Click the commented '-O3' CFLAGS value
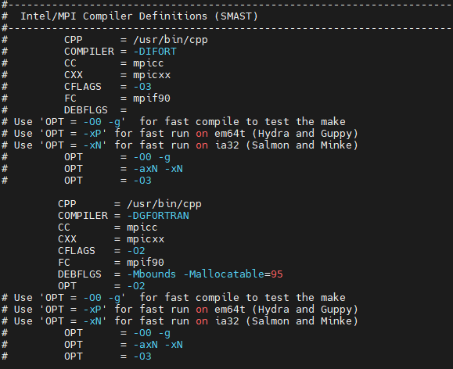 pyautogui.click(x=142, y=87)
